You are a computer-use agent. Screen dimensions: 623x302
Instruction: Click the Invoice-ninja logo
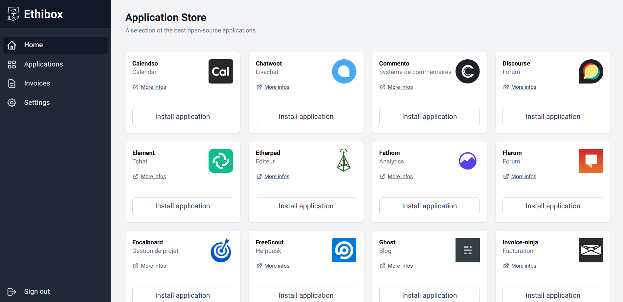tap(591, 250)
